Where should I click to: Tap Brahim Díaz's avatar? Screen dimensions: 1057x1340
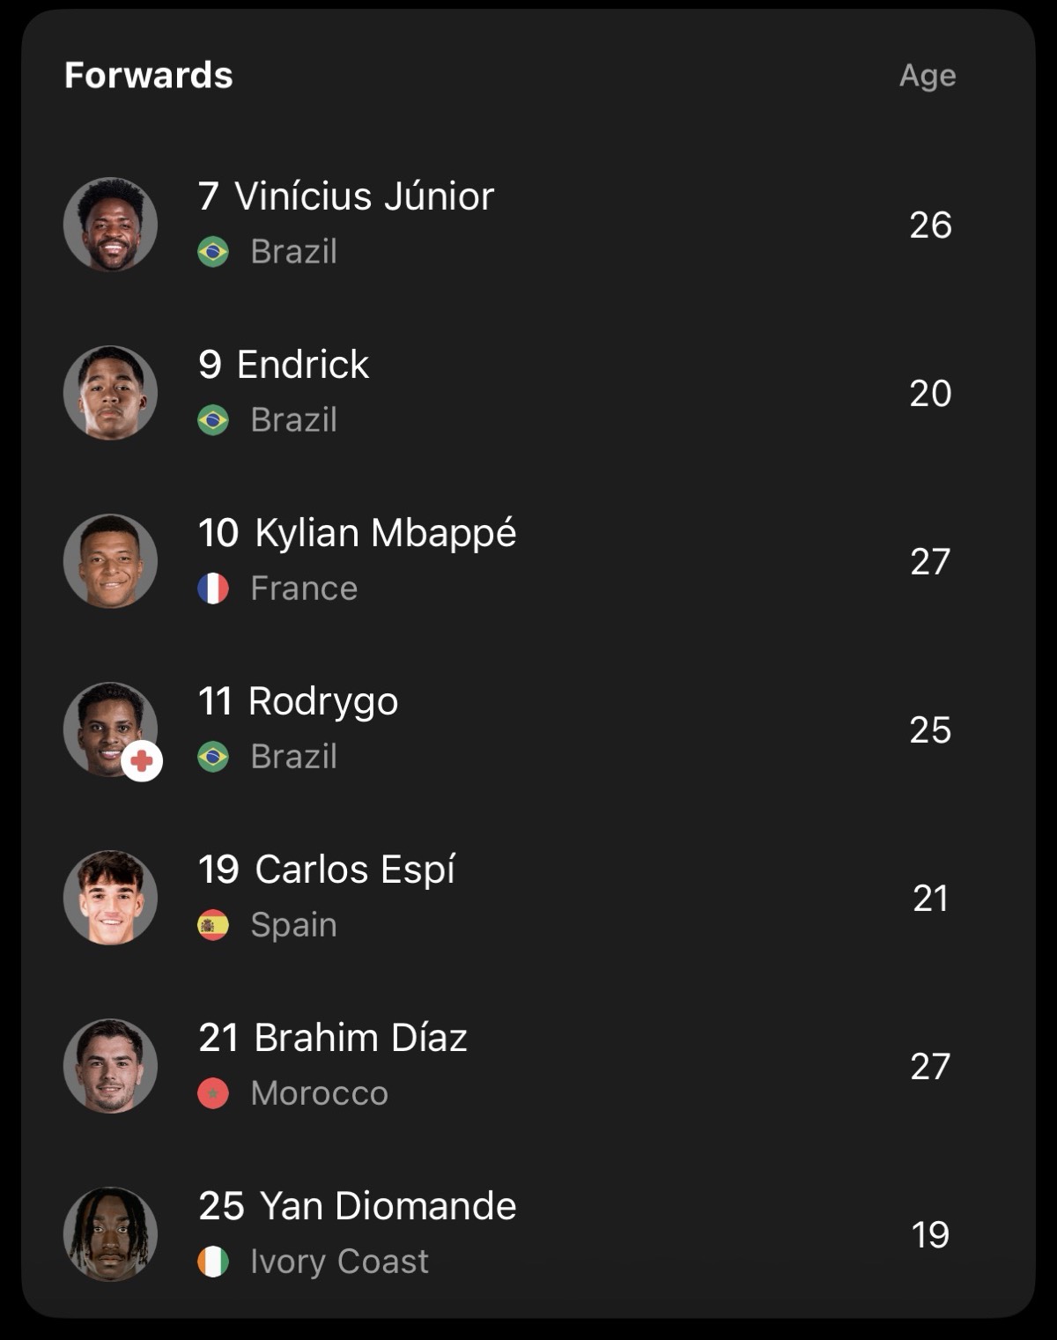(x=110, y=1066)
